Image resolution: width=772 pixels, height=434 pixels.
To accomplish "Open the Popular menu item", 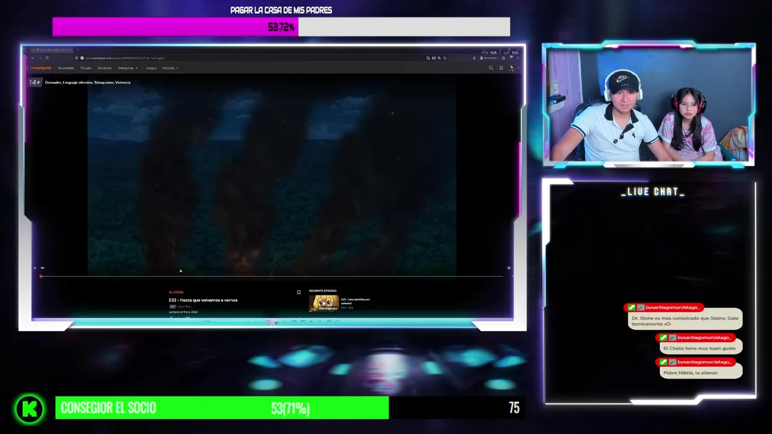I will tap(86, 68).
